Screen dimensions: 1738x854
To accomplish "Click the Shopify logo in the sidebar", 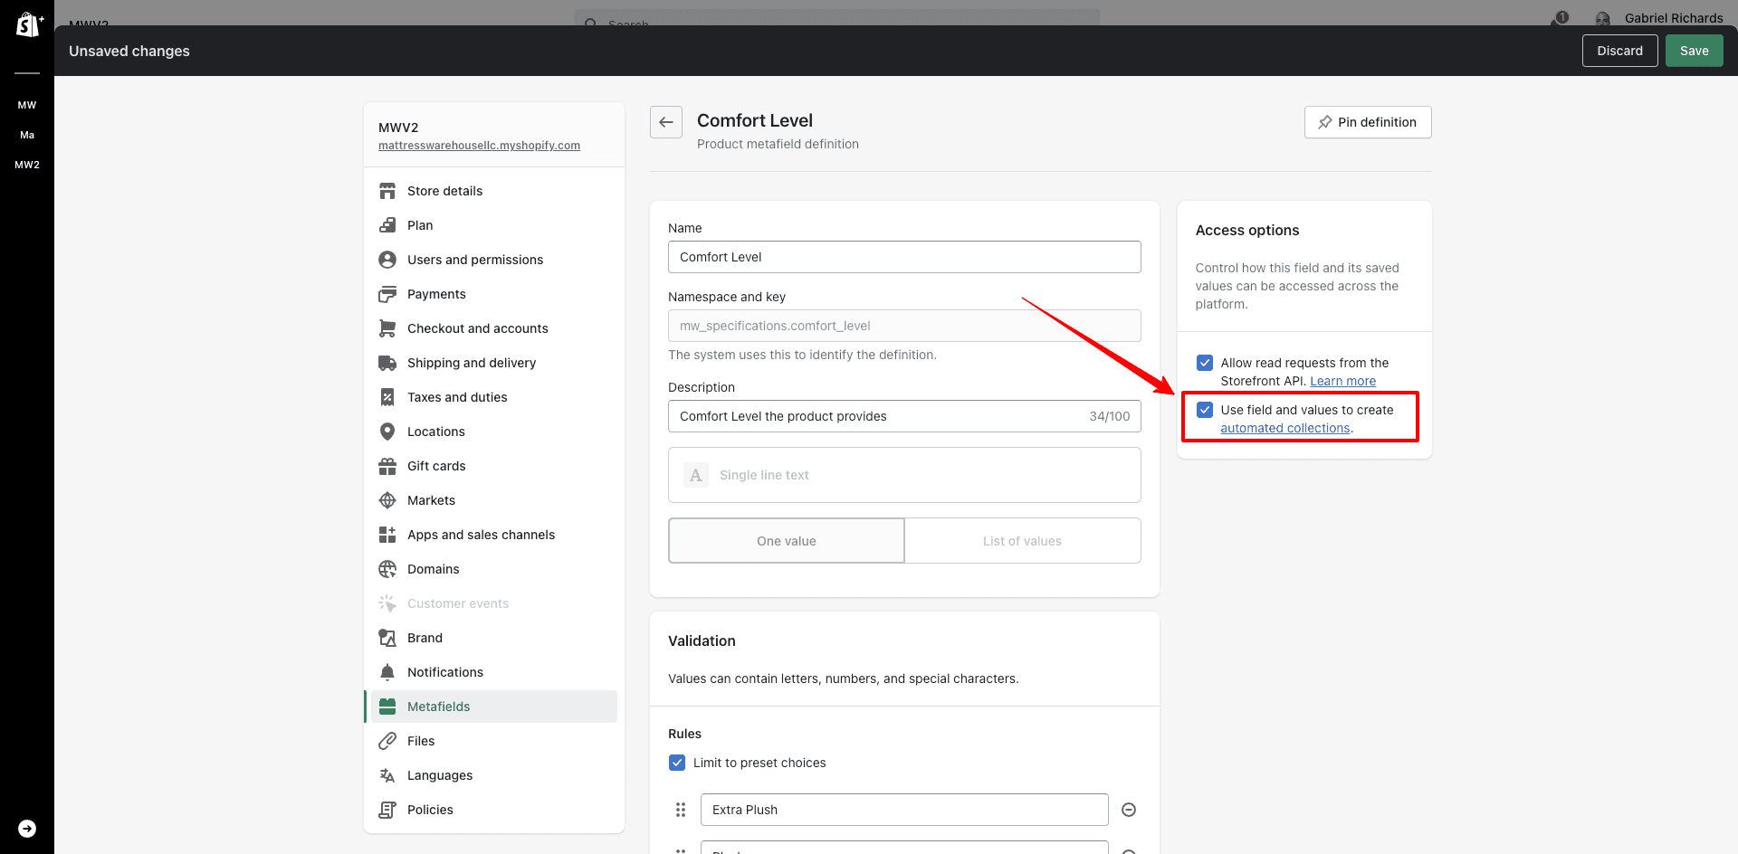I will pyautogui.click(x=28, y=24).
